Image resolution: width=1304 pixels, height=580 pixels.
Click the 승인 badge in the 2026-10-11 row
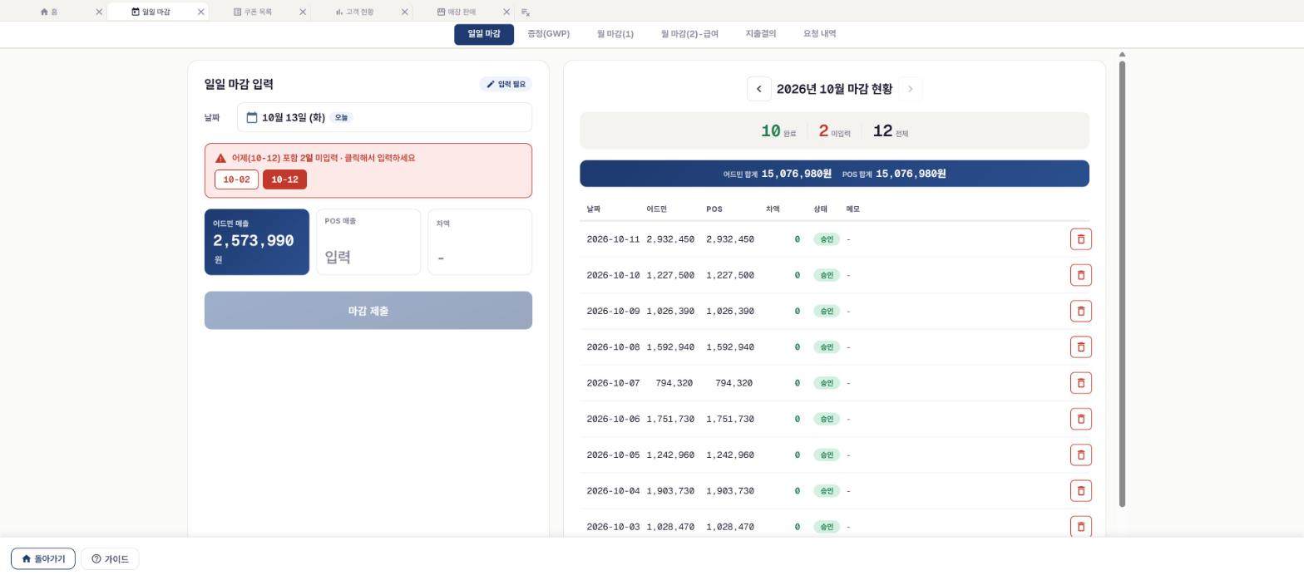tap(827, 239)
